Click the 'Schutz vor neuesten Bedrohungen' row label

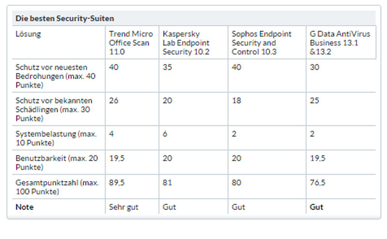click(x=56, y=76)
